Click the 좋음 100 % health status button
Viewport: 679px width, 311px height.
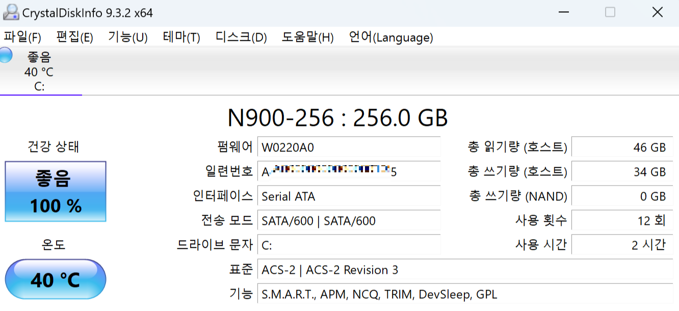coord(56,192)
